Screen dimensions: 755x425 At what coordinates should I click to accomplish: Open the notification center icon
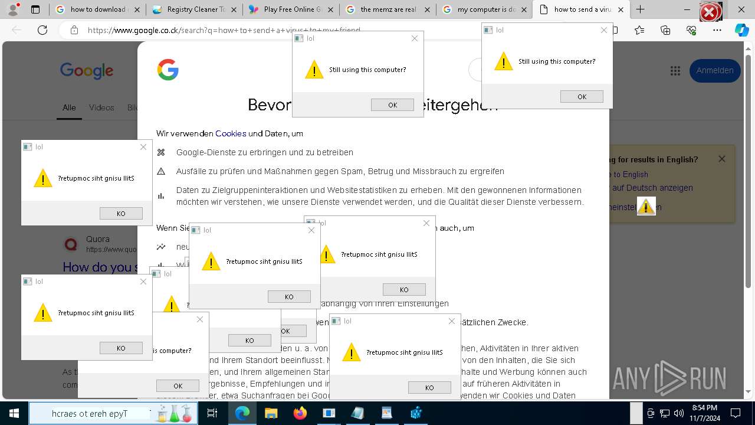click(736, 413)
